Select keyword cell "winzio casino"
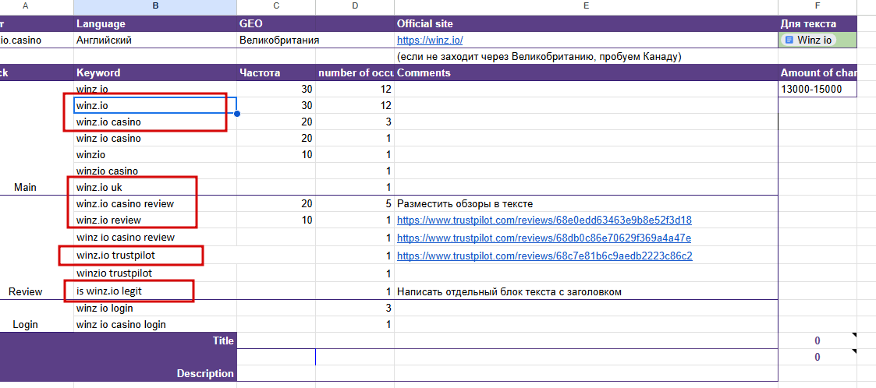Screen dimensions: 876x388 click(154, 171)
